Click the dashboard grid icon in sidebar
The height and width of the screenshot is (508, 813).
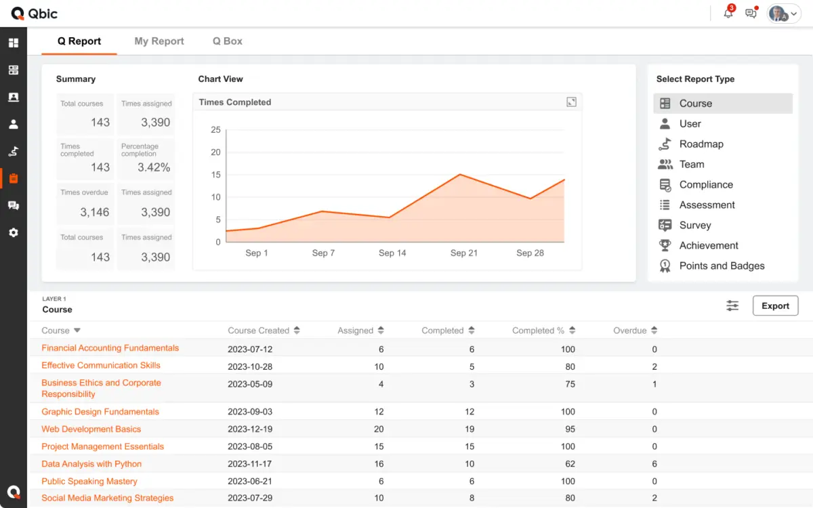coord(14,43)
